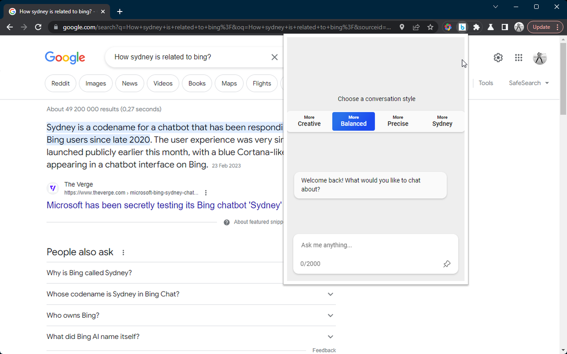567x354 pixels.
Task: Open Google apps grid menu
Action: pos(518,58)
